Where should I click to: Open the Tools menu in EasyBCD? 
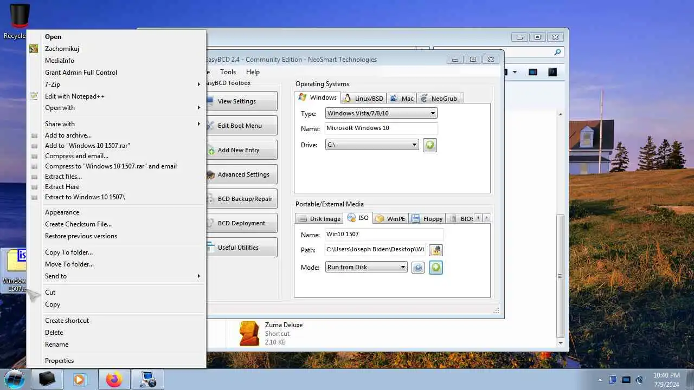click(x=228, y=72)
